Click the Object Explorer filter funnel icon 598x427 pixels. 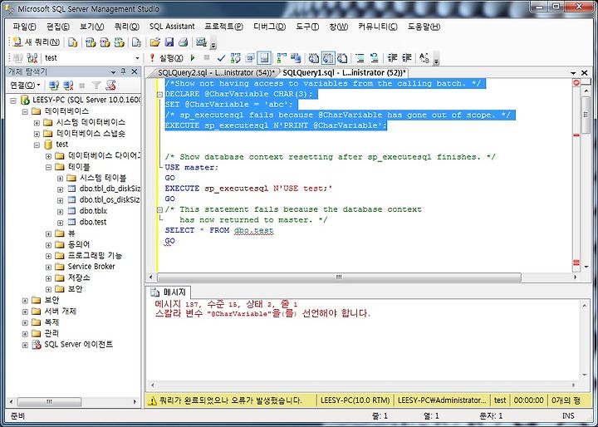coord(96,85)
